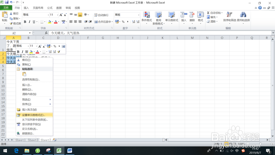Expand the 排序 submenu in context menu
Viewport: 275px width, 155px height.
point(34,104)
